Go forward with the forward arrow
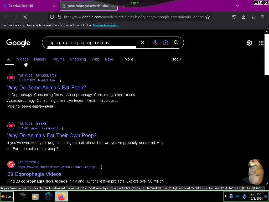269x202 pixels. (15, 17)
